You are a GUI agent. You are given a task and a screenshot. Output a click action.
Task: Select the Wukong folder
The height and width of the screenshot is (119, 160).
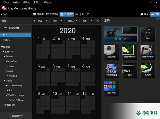click(13, 76)
